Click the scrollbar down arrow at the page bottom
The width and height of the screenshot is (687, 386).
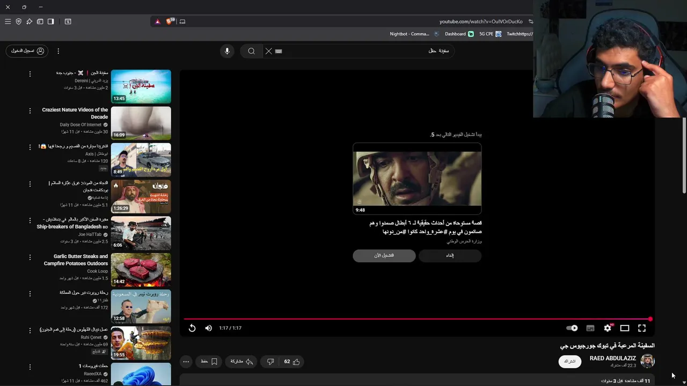coord(684,382)
